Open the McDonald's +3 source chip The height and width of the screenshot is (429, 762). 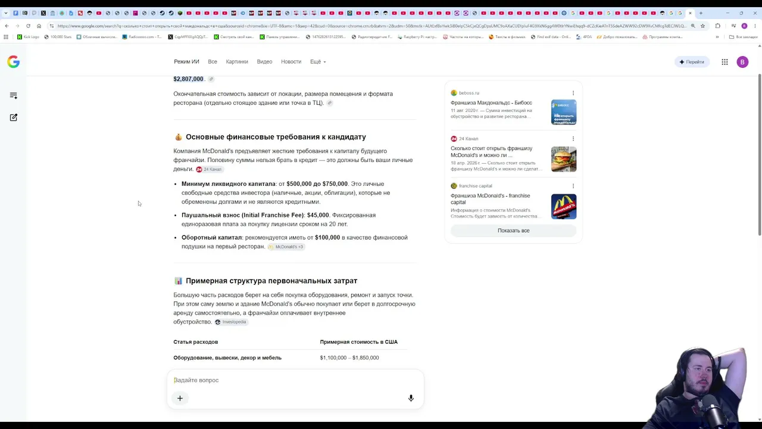coord(286,247)
